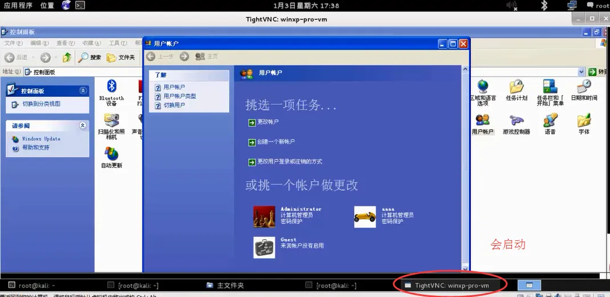Open Date and Time icon

click(584, 90)
